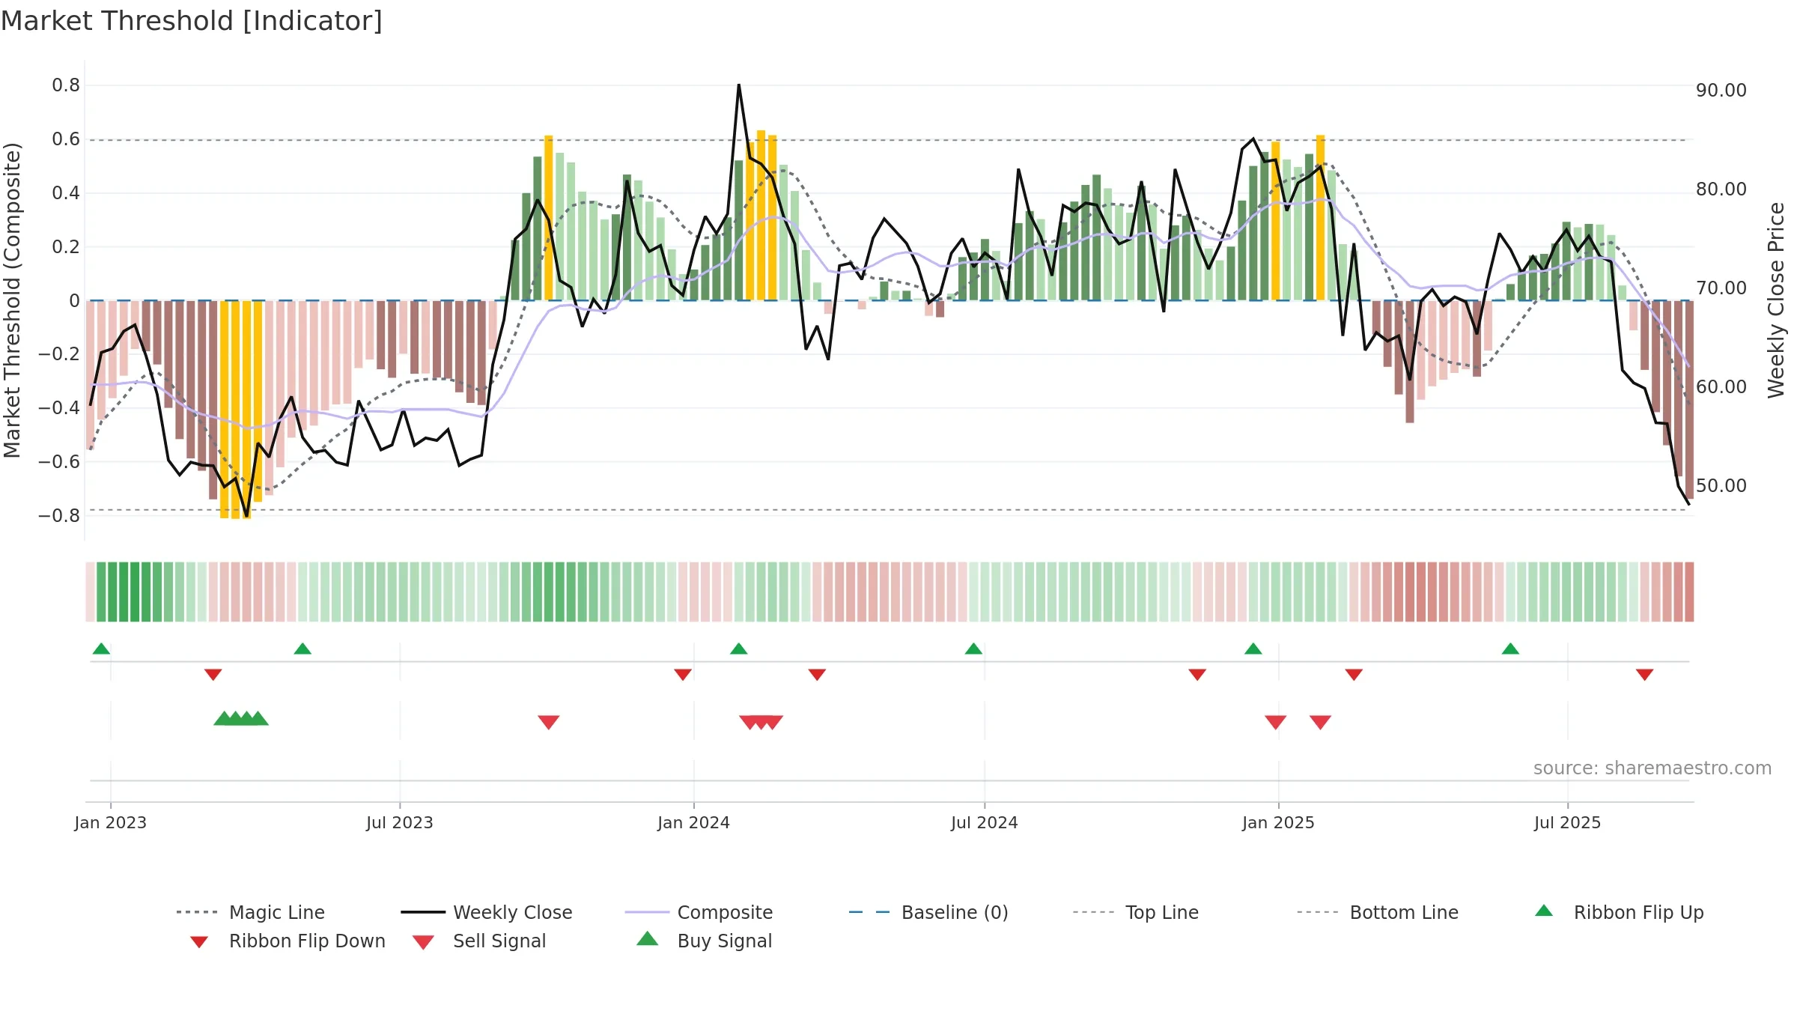Click the Ribbon Flip Down marker in Nov 2024
Viewport: 1797px width, 1011px height.
[1197, 675]
